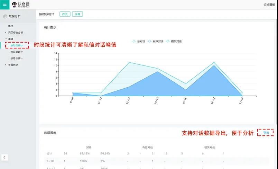Select 按时段统计 sidebar item

16,46
